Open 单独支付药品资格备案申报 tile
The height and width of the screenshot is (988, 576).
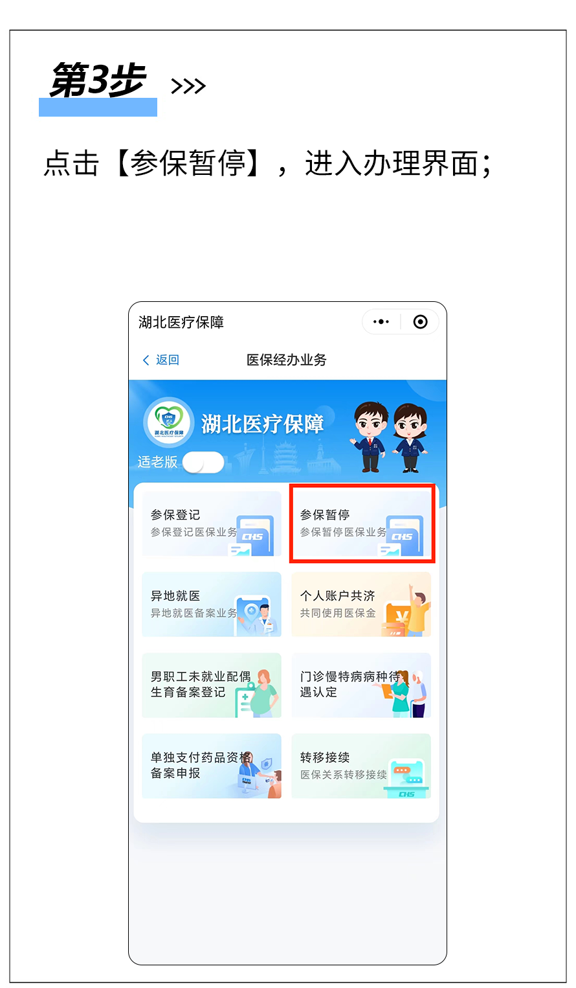tap(212, 766)
